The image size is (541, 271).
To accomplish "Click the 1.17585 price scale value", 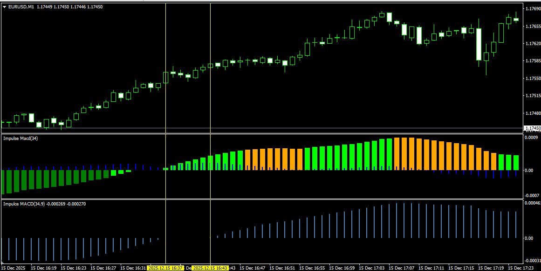I will pos(532,61).
